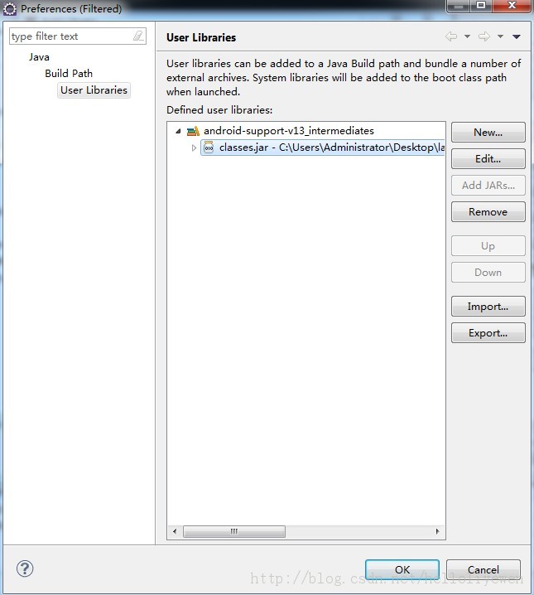Close the Preferences window
This screenshot has height=595, width=534.
512,6
